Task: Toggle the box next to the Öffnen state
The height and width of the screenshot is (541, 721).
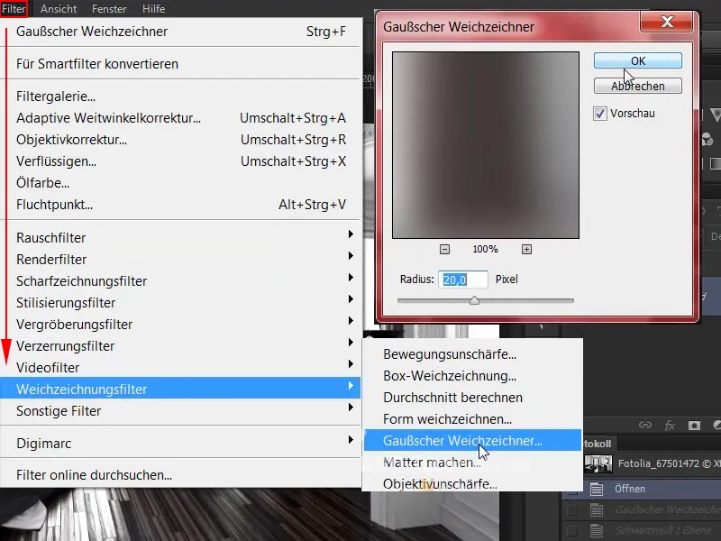Action: pos(573,490)
